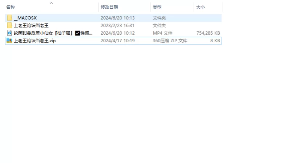
Task: Click the date 2023/2/23 16:31
Action: coord(117,25)
